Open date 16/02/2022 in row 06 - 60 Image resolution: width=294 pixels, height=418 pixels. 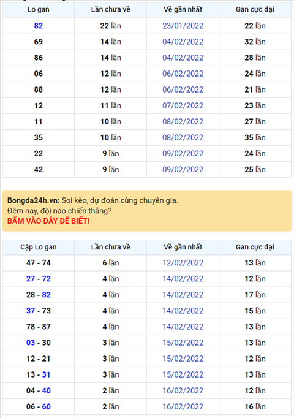pyautogui.click(x=183, y=407)
